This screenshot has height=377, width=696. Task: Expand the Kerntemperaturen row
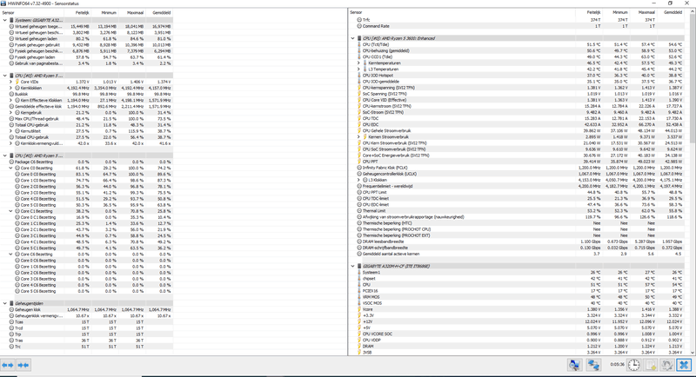358,63
